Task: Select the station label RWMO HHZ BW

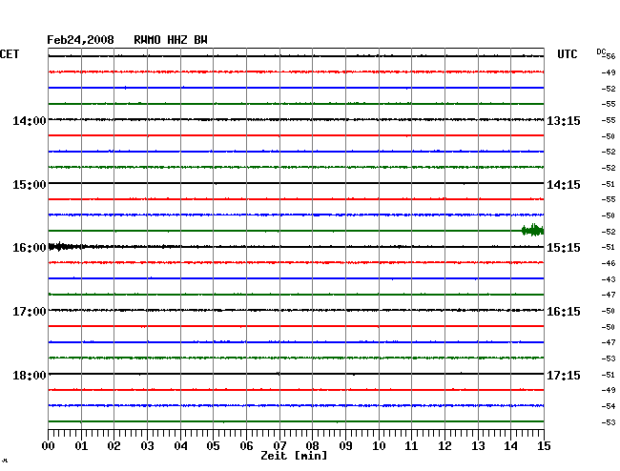Action: pyautogui.click(x=171, y=40)
